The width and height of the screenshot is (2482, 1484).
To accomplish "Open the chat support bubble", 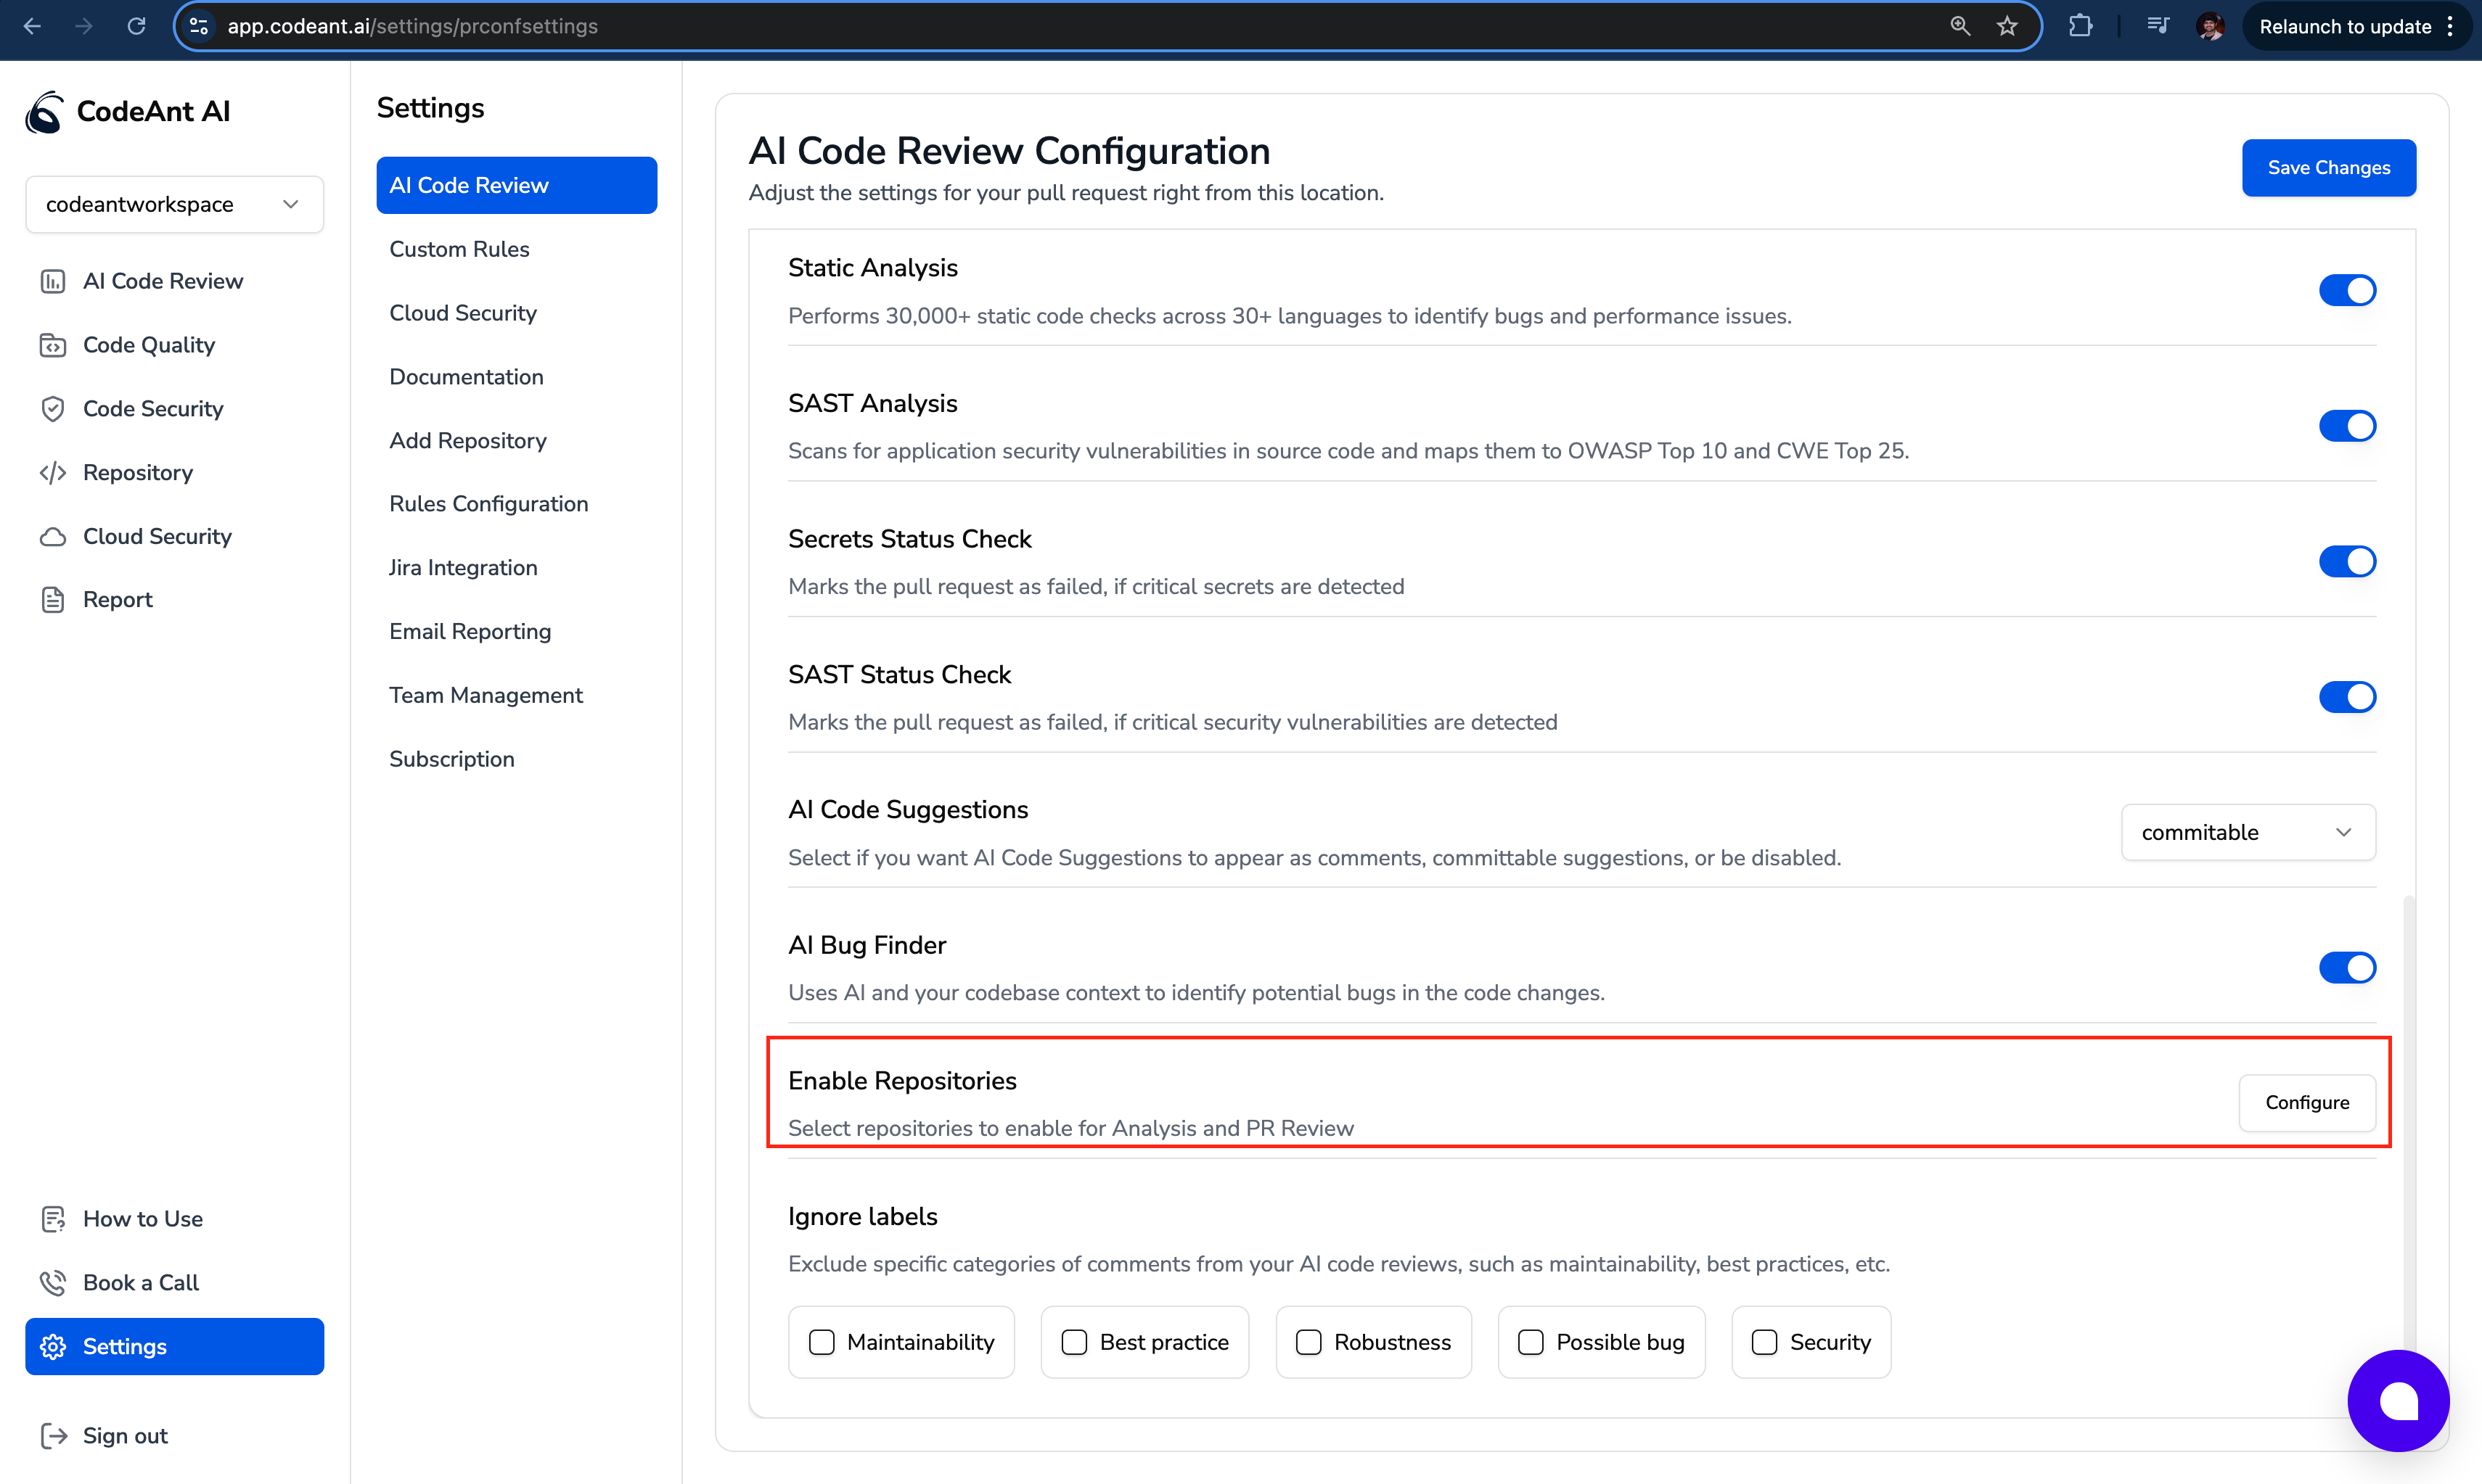I will click(2398, 1400).
